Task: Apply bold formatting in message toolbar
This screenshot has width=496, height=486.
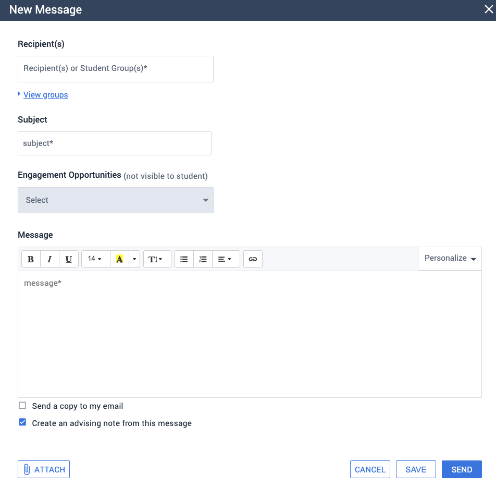Action: click(x=31, y=259)
